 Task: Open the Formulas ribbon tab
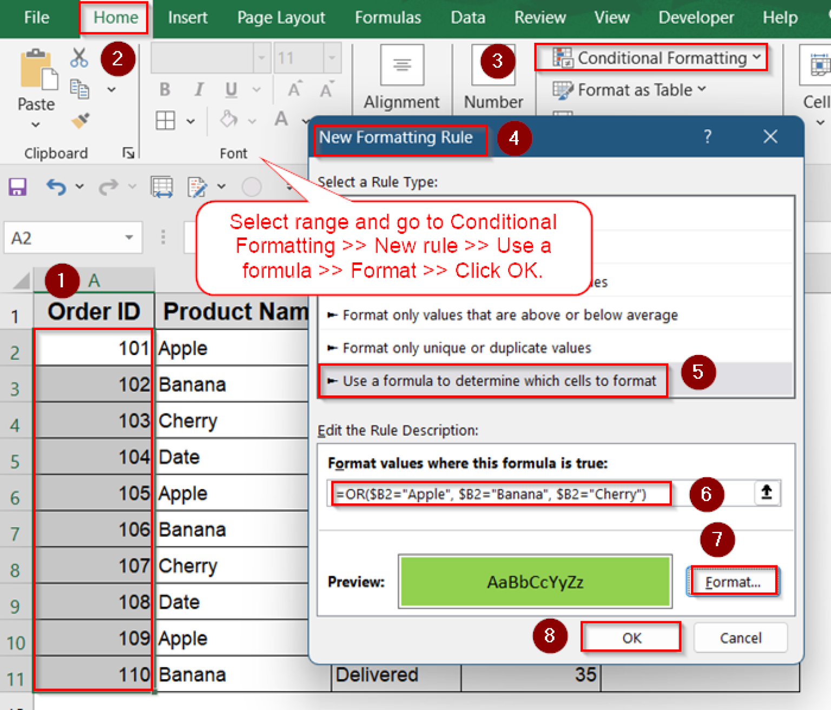coord(387,18)
